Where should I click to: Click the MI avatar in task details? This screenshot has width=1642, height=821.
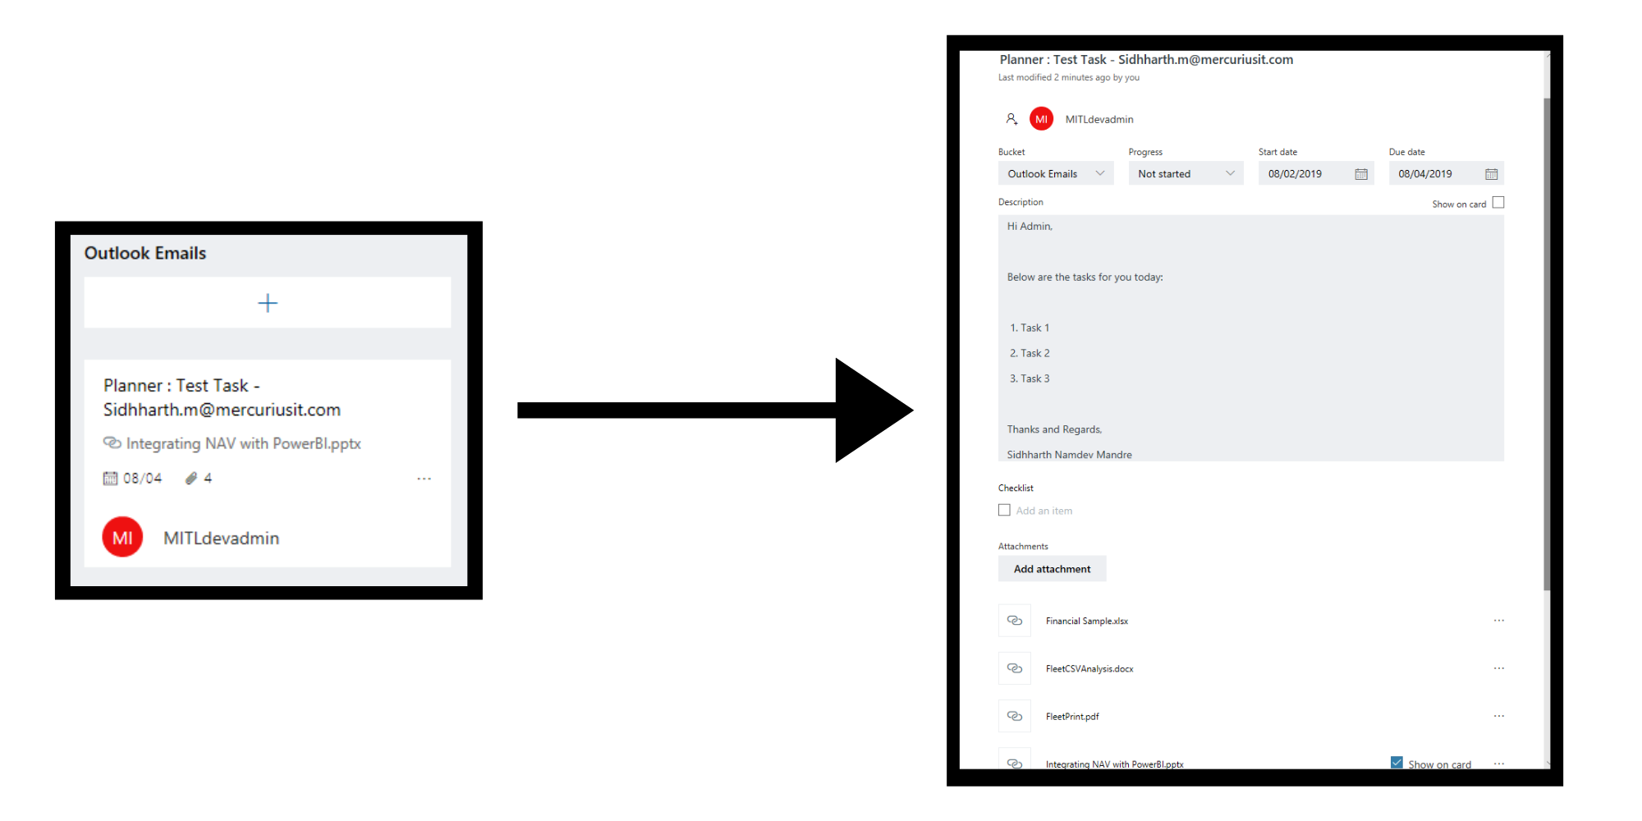tap(1041, 119)
